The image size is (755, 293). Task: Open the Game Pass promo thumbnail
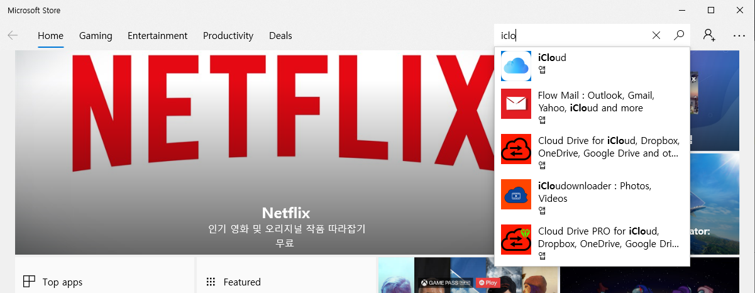click(x=468, y=275)
